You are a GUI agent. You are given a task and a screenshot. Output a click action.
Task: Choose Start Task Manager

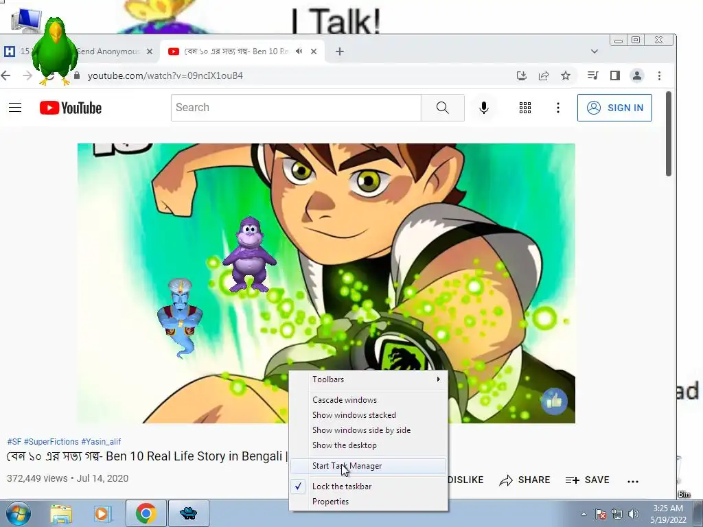point(369,466)
